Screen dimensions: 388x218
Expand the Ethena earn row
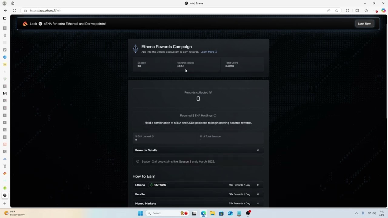pos(198,185)
